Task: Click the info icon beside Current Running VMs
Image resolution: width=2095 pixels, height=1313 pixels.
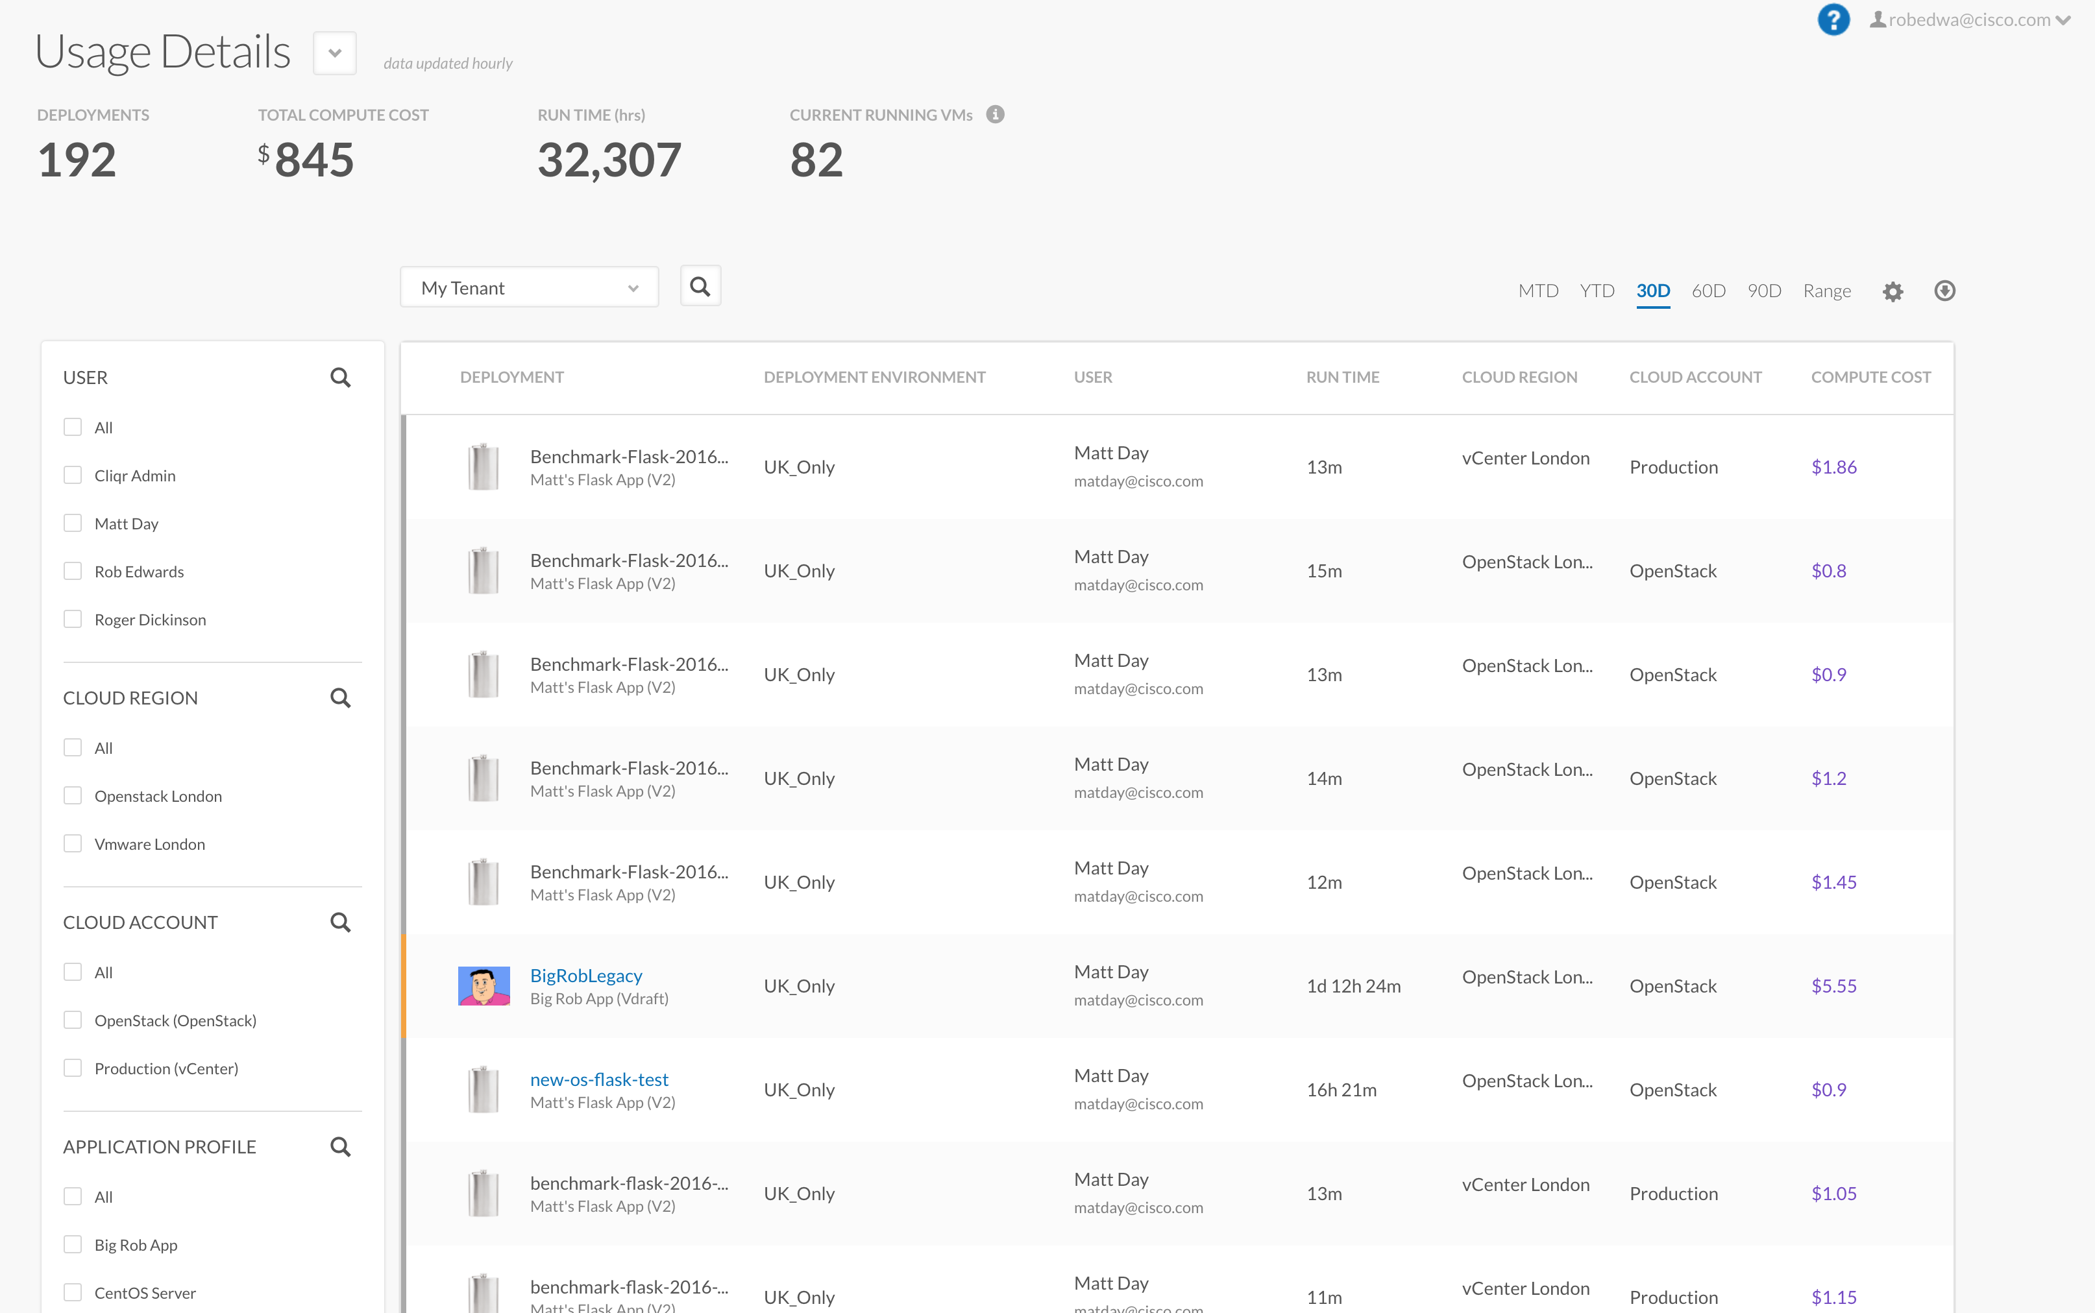Action: [996, 115]
